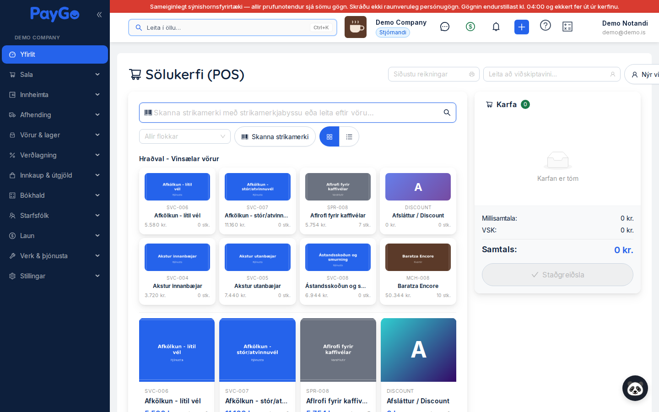Click the green dollar sign icon
The image size is (659, 412).
(x=470, y=27)
